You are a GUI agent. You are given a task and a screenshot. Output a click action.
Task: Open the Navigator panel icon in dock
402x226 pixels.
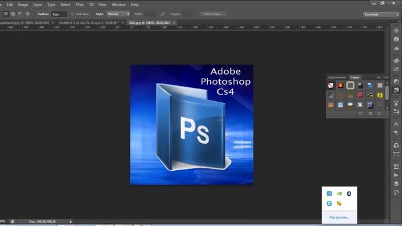(x=396, y=31)
